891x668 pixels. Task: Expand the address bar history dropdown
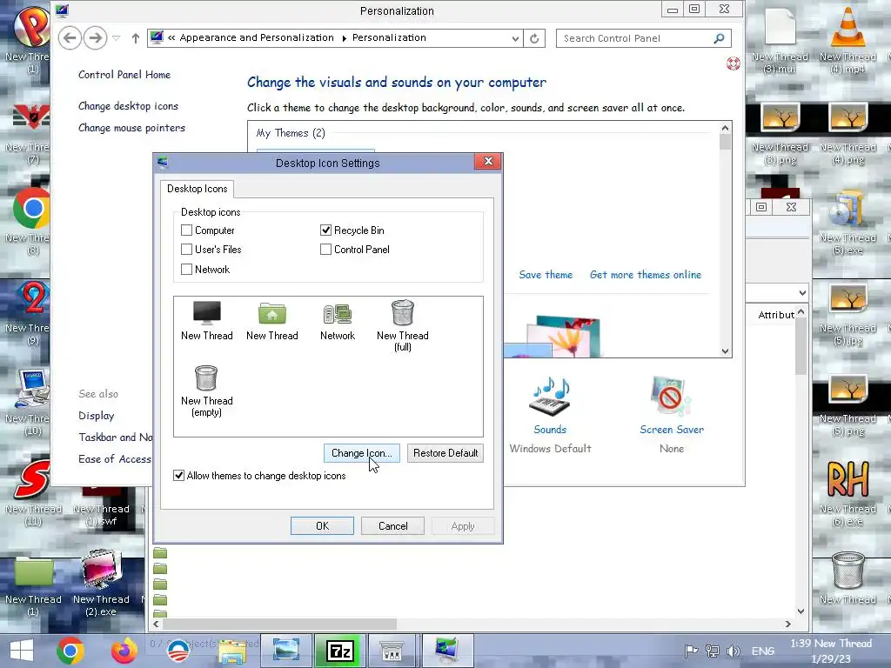coord(515,38)
